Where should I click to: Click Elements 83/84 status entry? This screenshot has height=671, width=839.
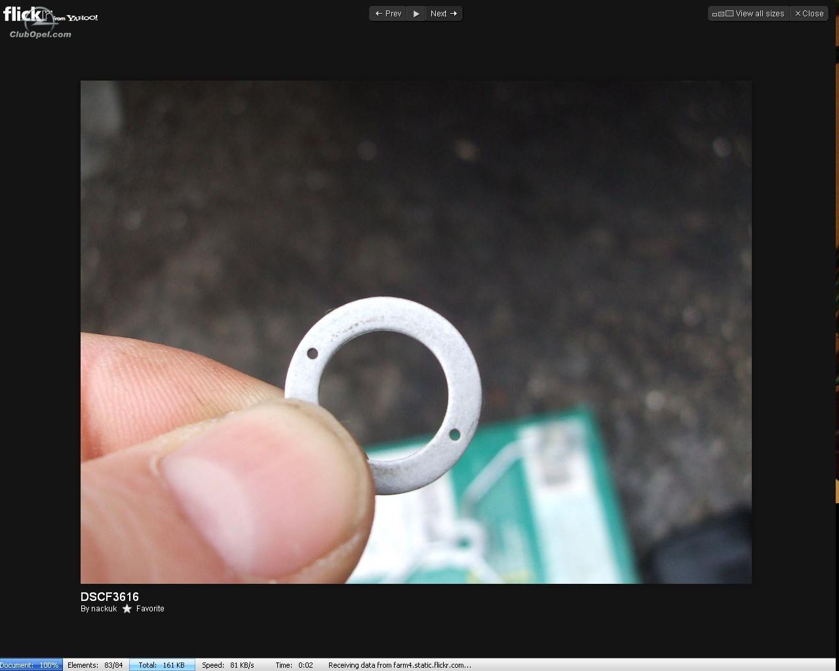coord(95,665)
